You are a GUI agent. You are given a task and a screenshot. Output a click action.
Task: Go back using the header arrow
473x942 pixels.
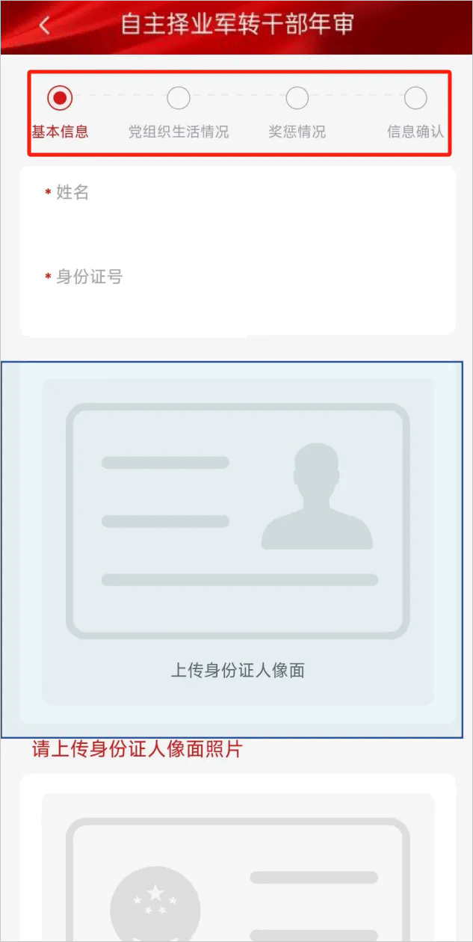(45, 25)
